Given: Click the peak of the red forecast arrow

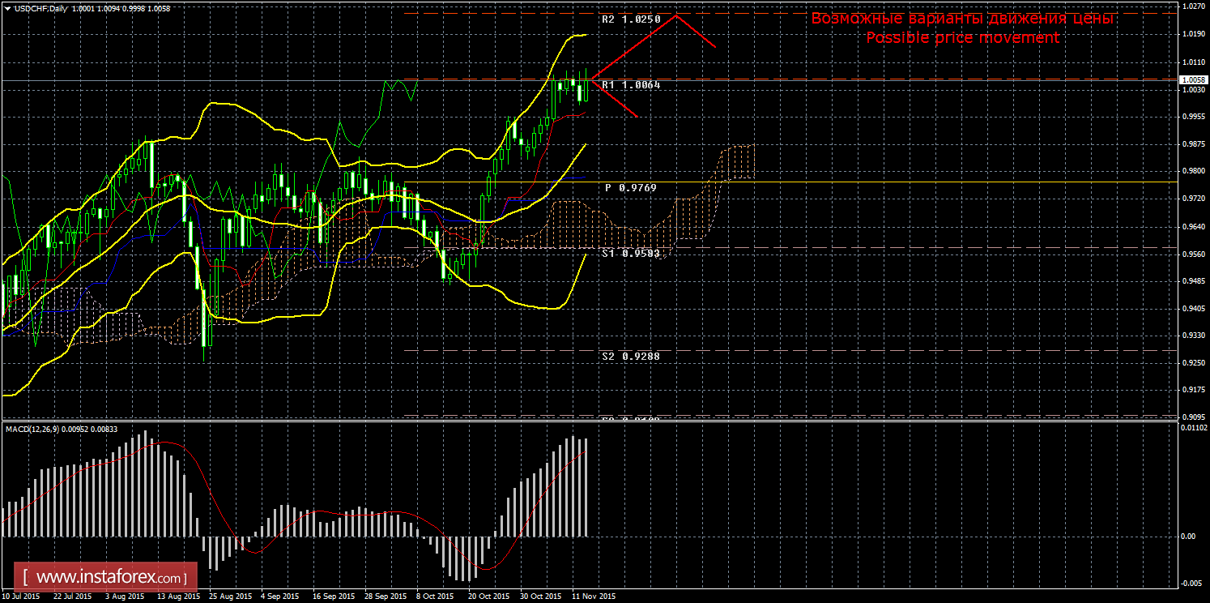Looking at the screenshot, I should point(676,15).
